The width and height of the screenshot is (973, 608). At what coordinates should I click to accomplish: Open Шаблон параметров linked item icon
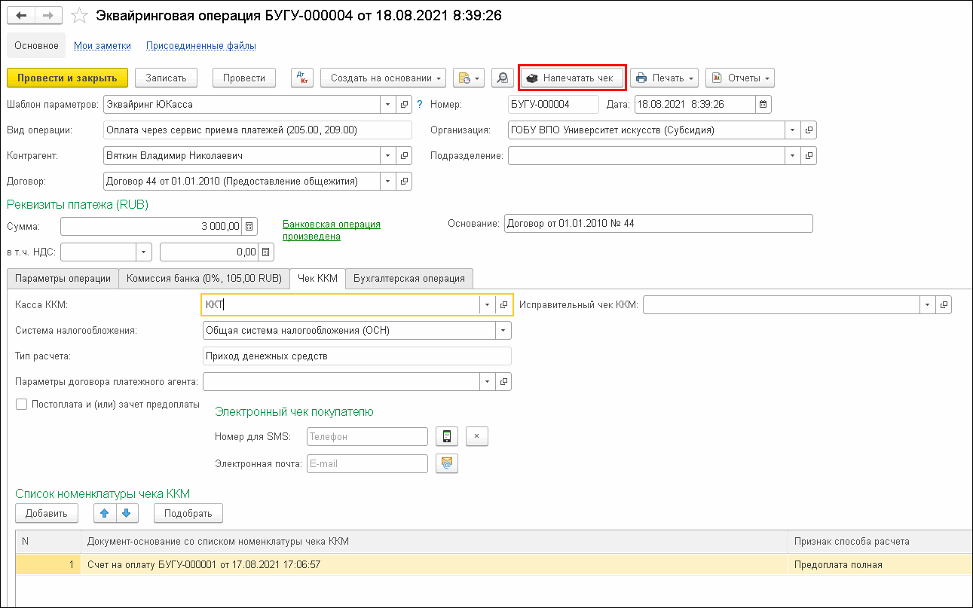404,104
